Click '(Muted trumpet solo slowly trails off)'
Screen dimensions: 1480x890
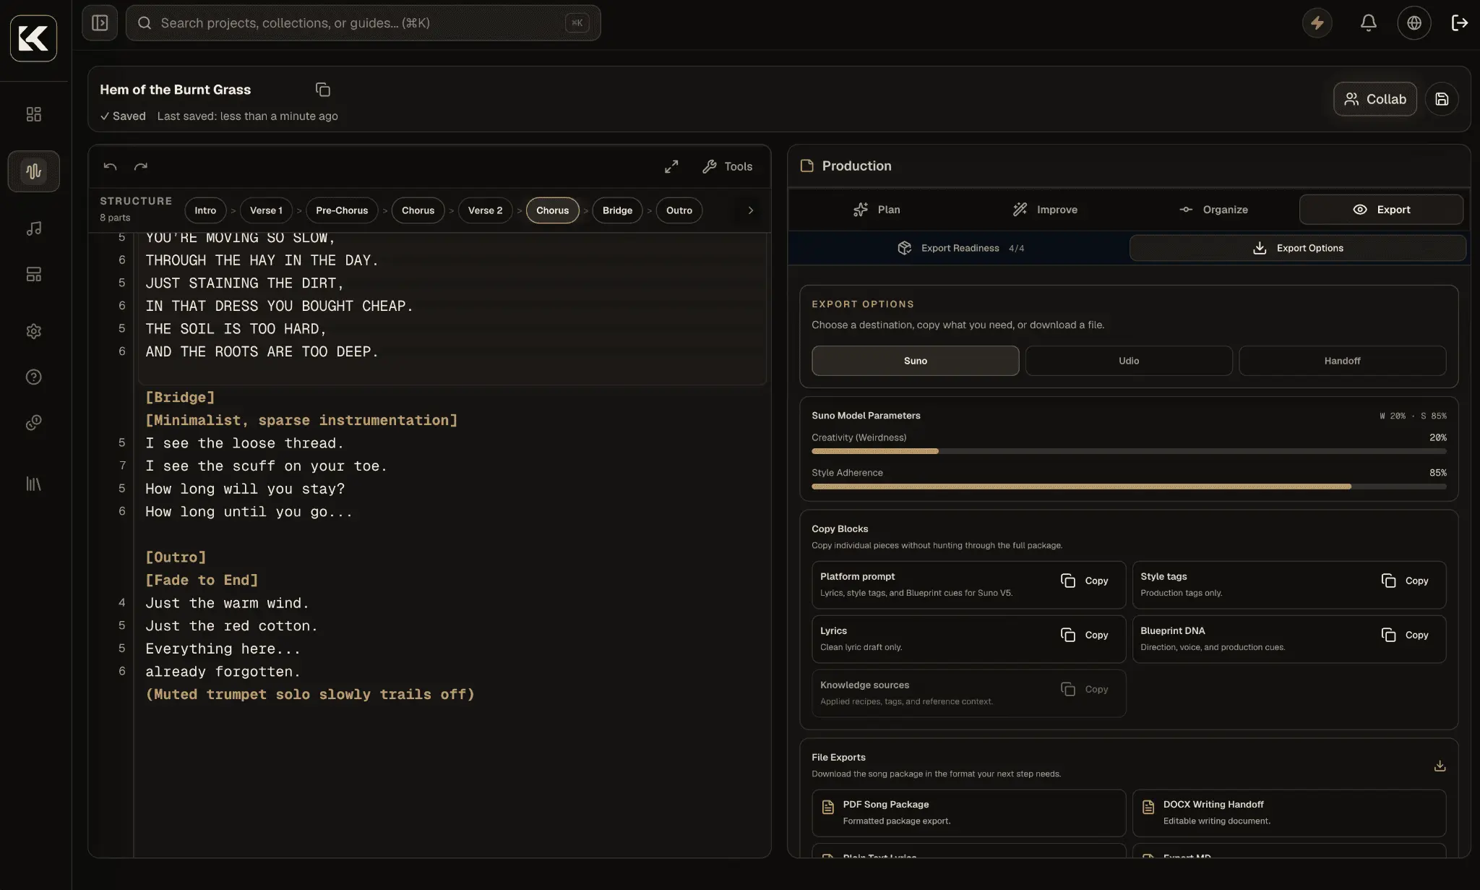310,694
